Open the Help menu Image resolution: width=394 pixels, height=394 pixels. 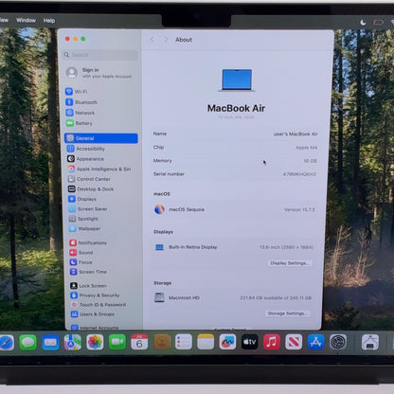coord(49,21)
